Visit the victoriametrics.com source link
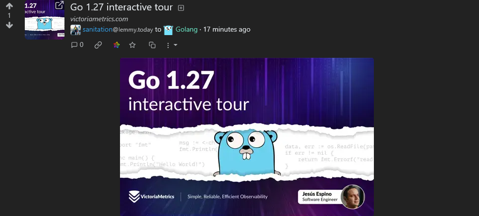Image resolution: width=479 pixels, height=216 pixels. point(99,19)
